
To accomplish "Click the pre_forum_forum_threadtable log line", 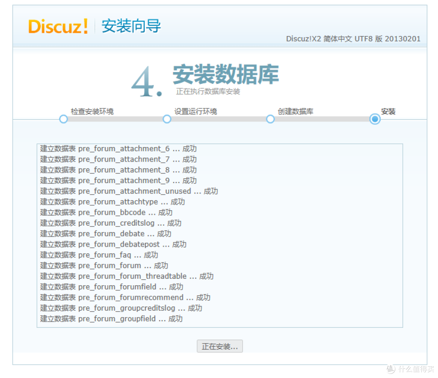I will pyautogui.click(x=127, y=276).
